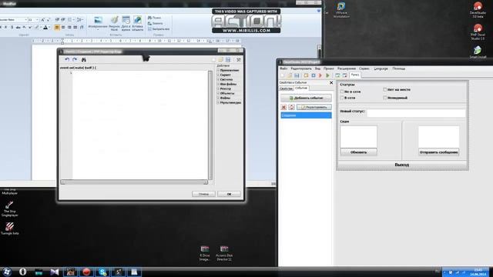Click the PHP editor vertical scrollbar

tap(210, 125)
